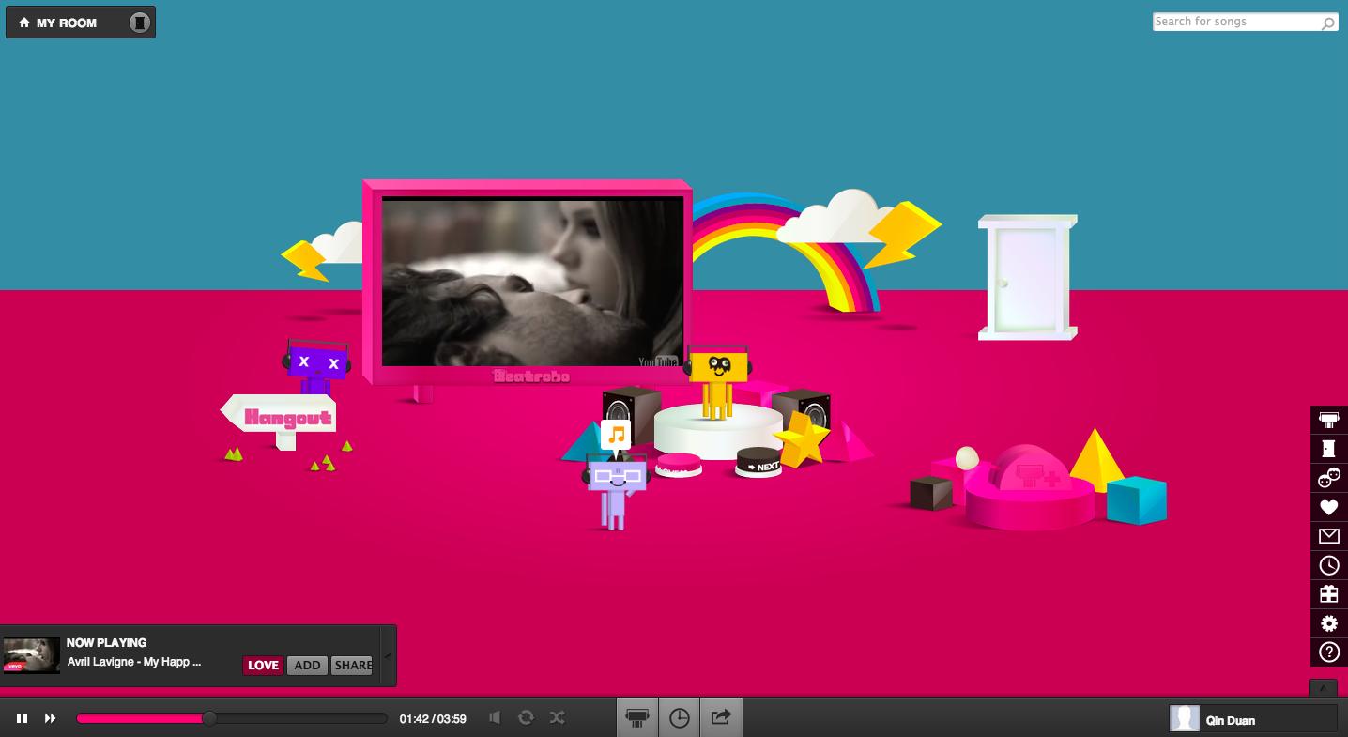Open history via the sidebar clock icon
This screenshot has width=1348, height=737.
1329,565
